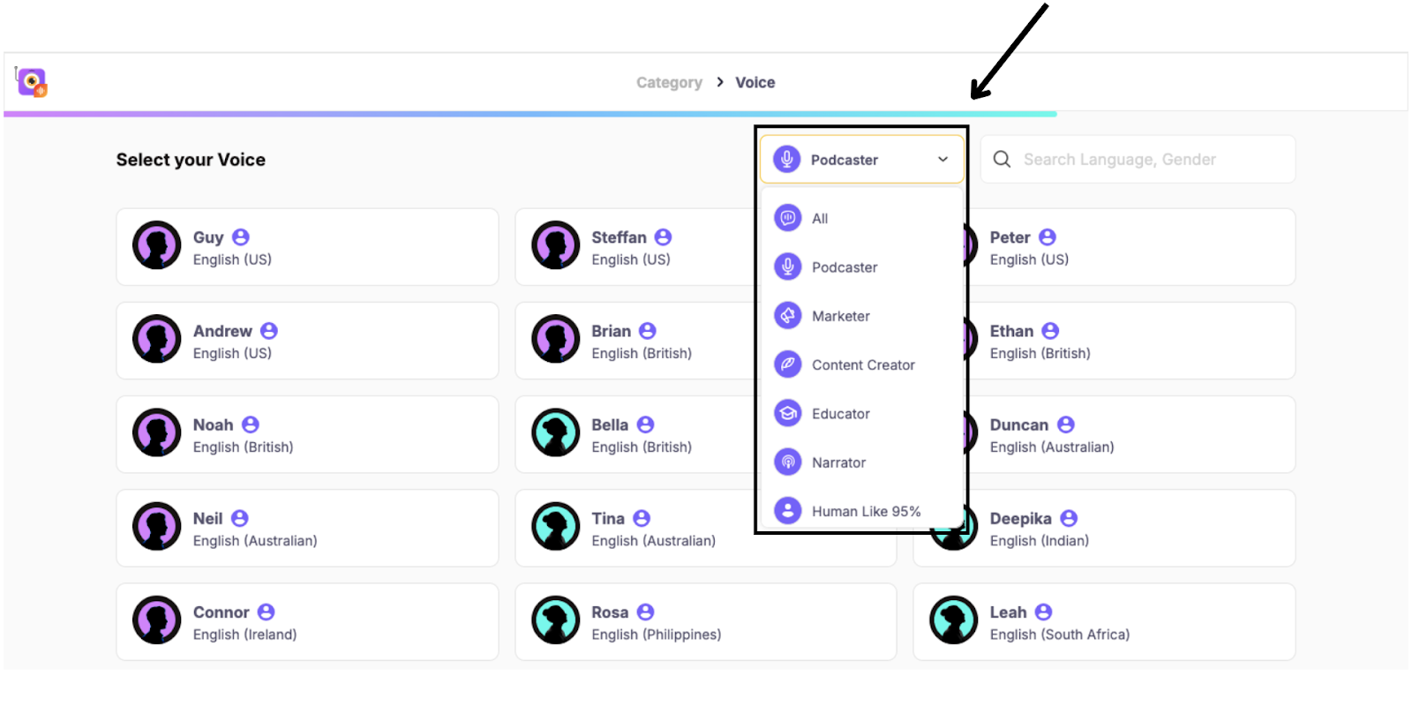Image resolution: width=1412 pixels, height=721 pixels.
Task: Choose Content Creator from the dropdown list
Action: point(862,364)
